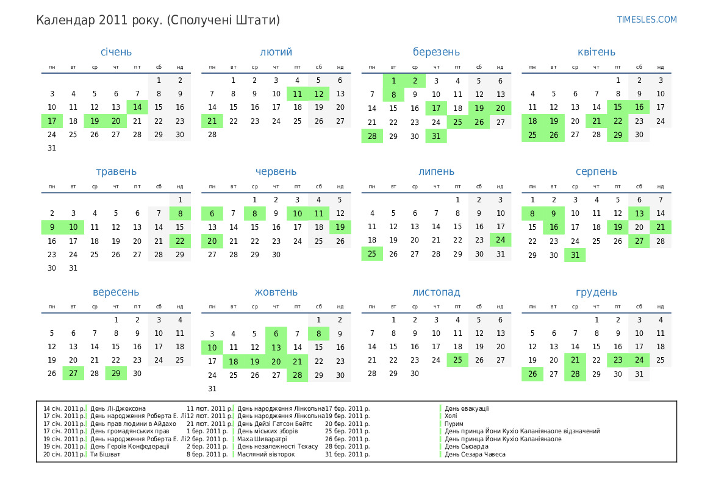Click the грудень month title
This screenshot has width=713, height=504.
click(596, 293)
